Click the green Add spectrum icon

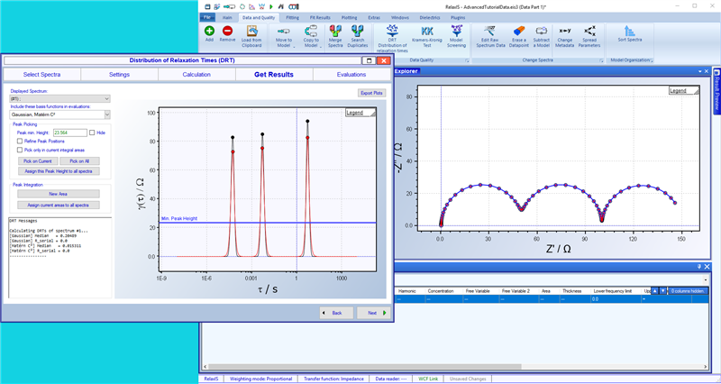point(209,32)
